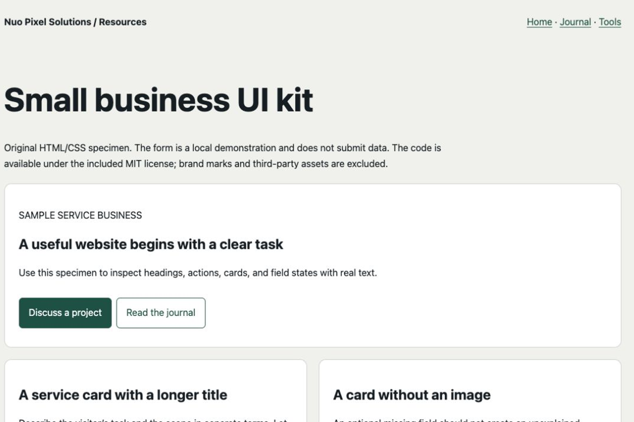The image size is (634, 422).
Task: Click the 'Small business UI kit' heading
Action: coord(158,100)
